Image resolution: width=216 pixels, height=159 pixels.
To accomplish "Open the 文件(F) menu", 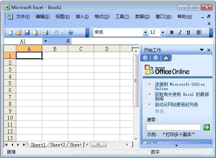I will [23, 17].
